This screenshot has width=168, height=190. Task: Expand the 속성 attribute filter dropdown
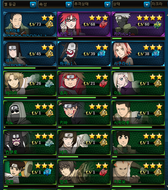pyautogui.click(x=55, y=5)
